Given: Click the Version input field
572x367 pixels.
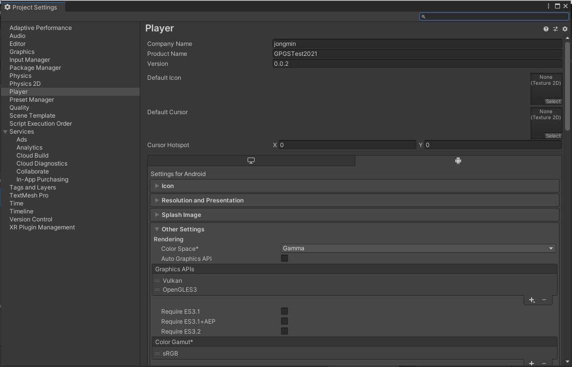Looking at the screenshot, I should 417,64.
